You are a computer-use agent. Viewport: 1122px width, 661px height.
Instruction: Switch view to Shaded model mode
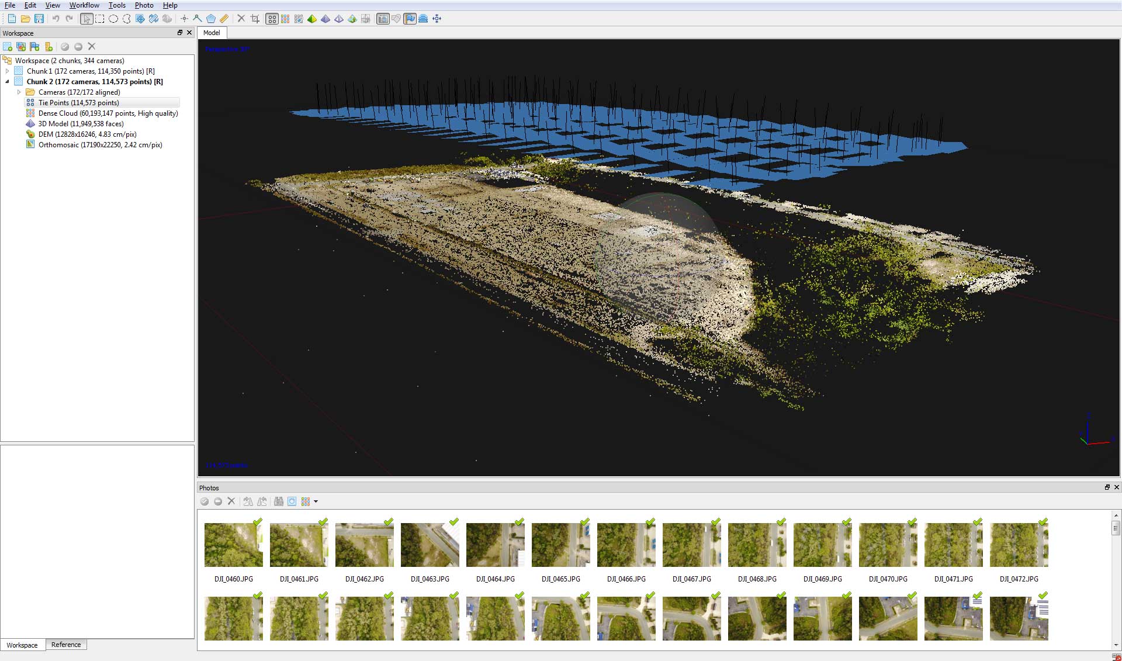tap(312, 19)
